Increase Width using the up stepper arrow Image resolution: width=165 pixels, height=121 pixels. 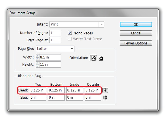(x=37, y=56)
